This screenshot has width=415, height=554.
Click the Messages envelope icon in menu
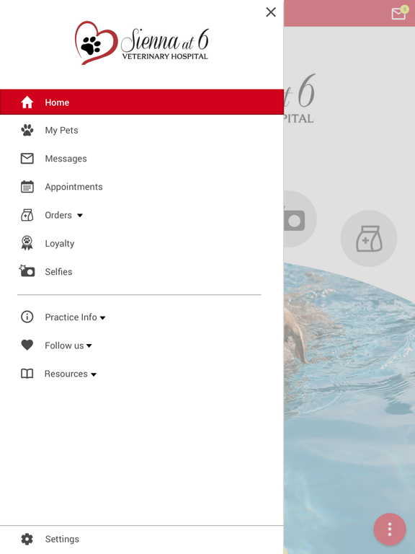click(27, 158)
